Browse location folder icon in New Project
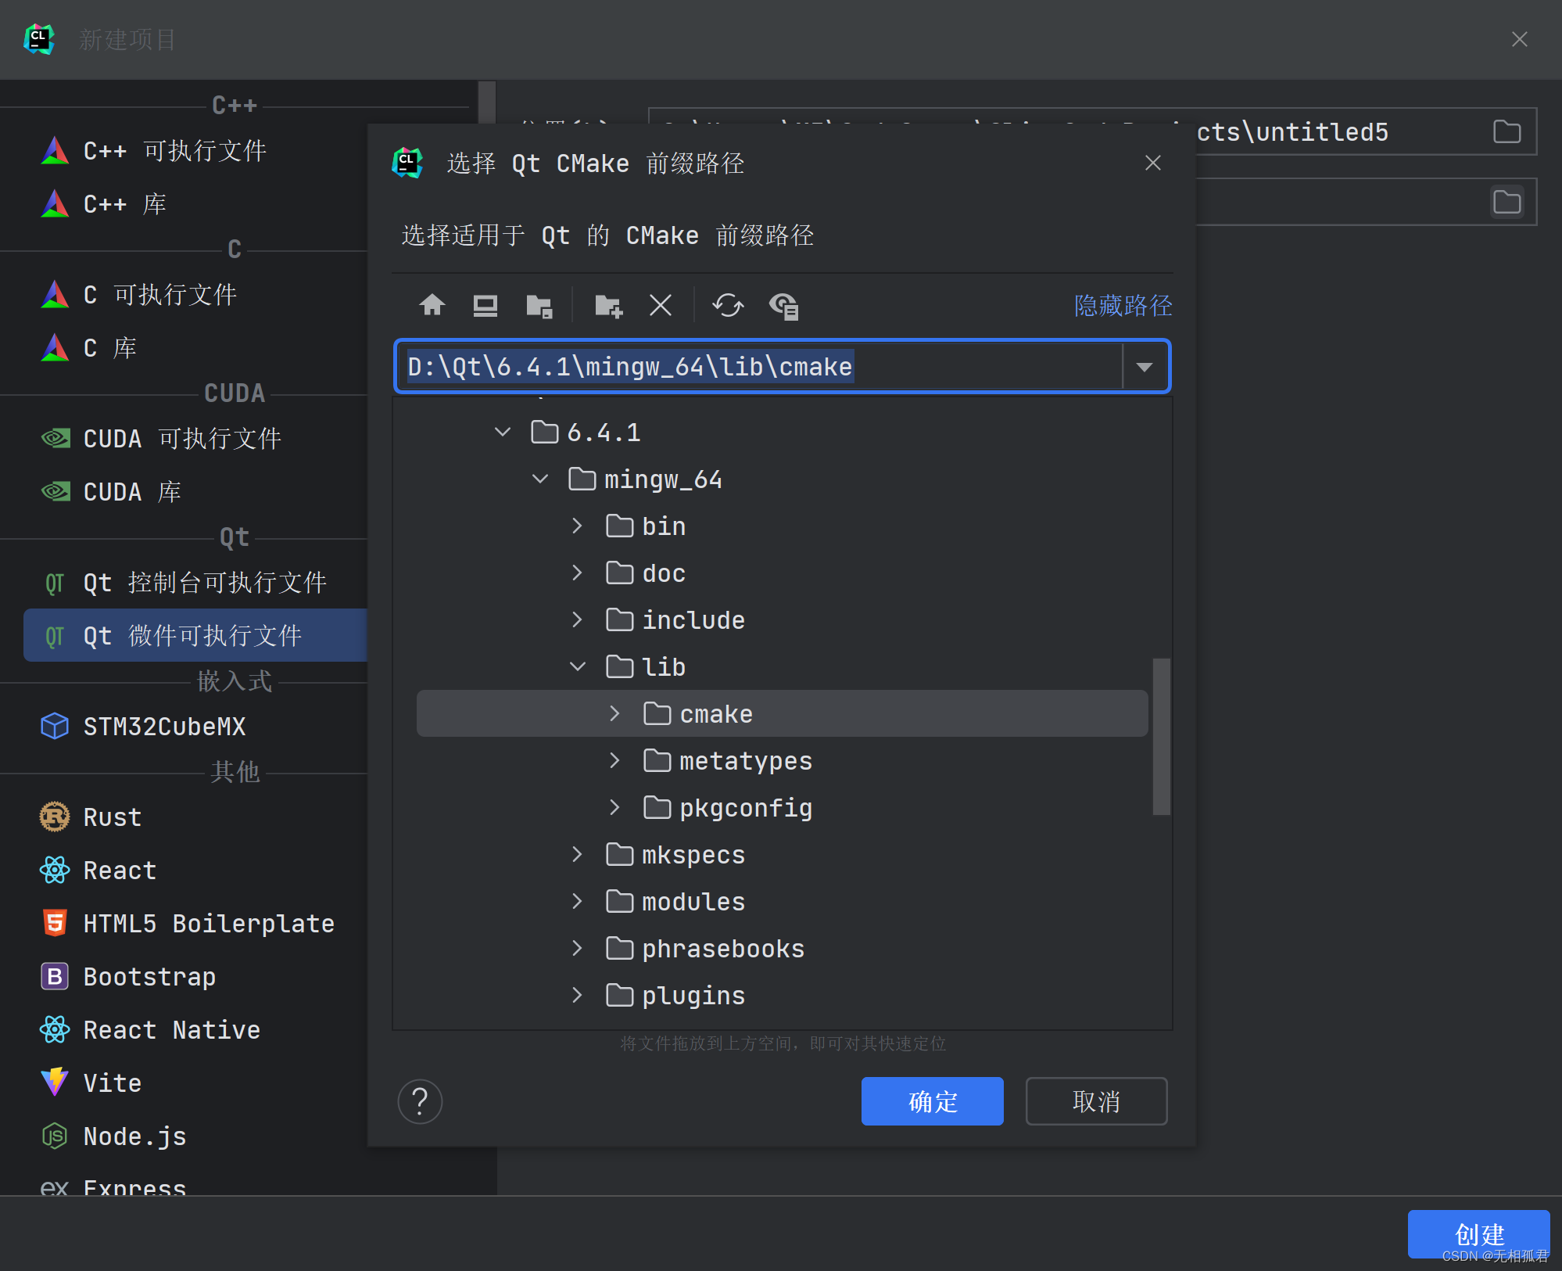The image size is (1562, 1271). pyautogui.click(x=1506, y=131)
